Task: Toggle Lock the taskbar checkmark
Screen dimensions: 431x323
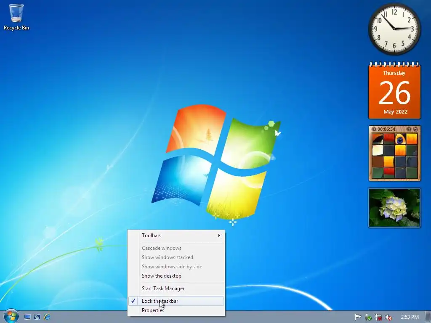Action: point(176,301)
